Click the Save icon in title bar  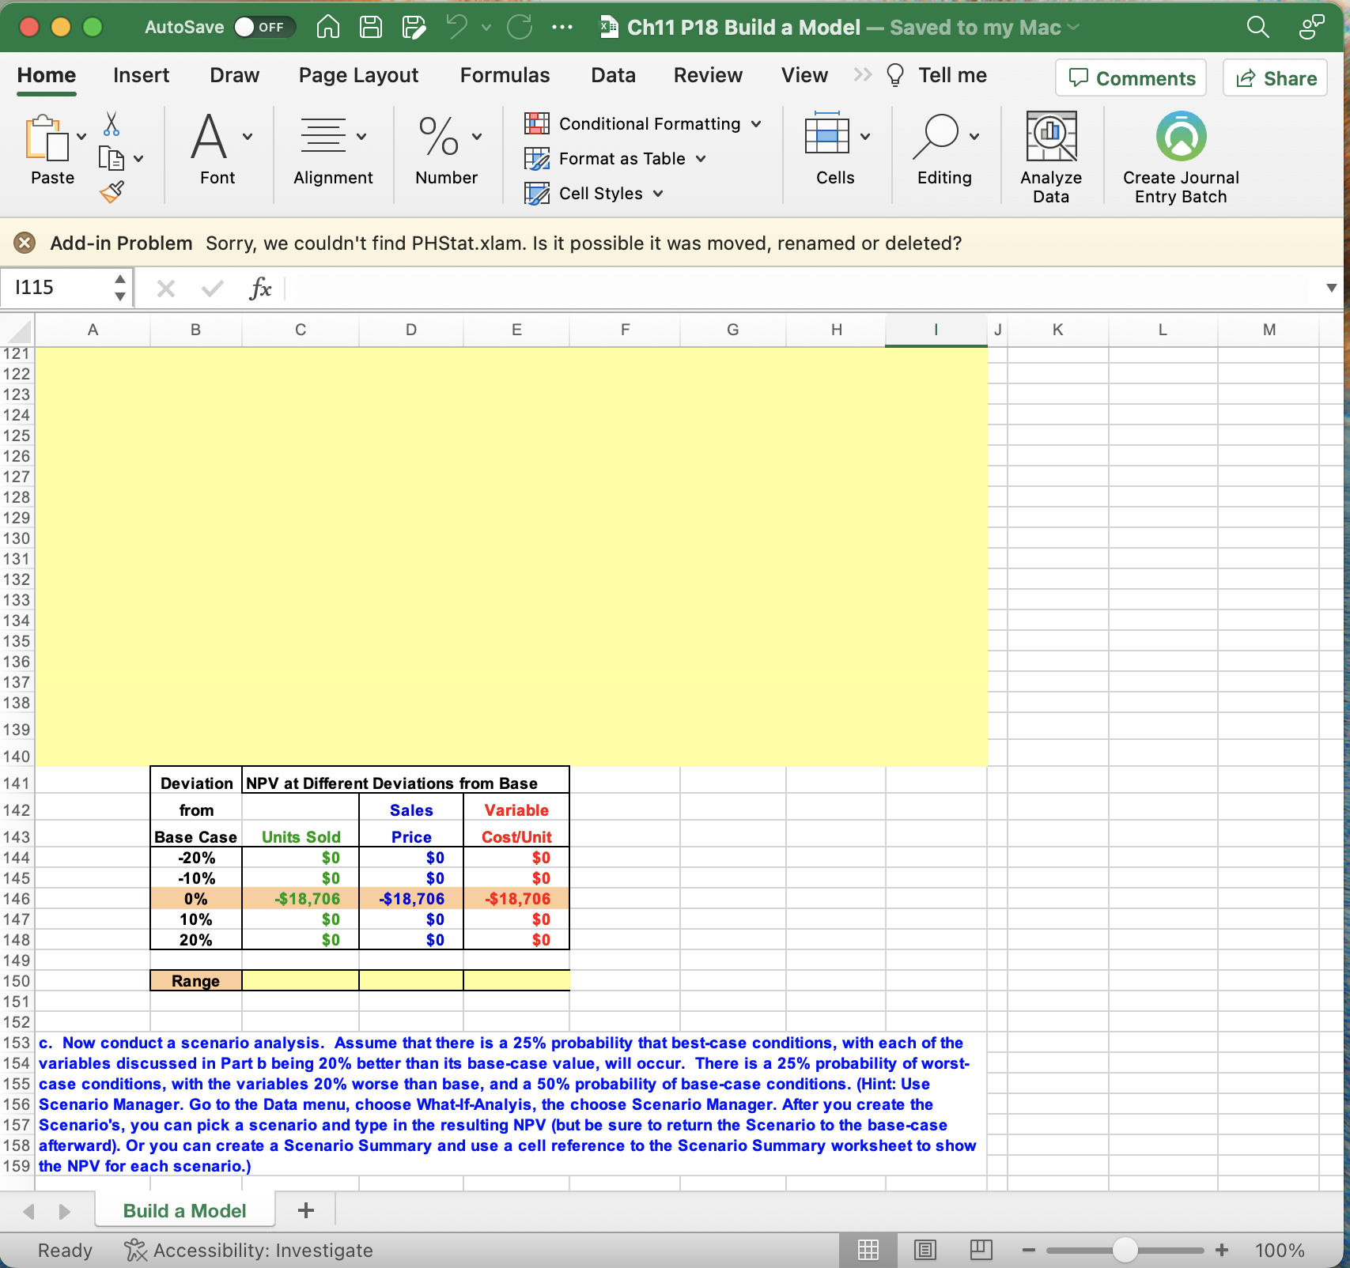pos(369,26)
